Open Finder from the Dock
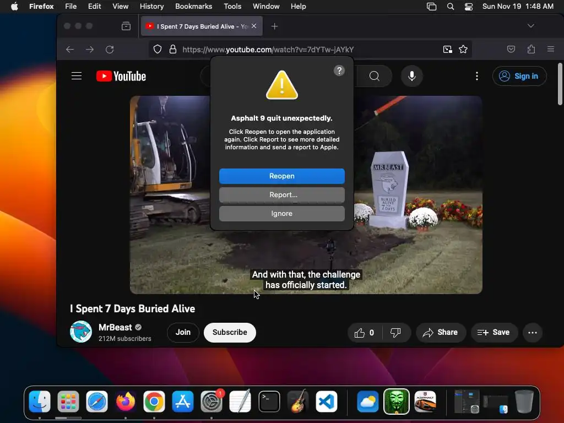The height and width of the screenshot is (423, 564). coord(39,402)
